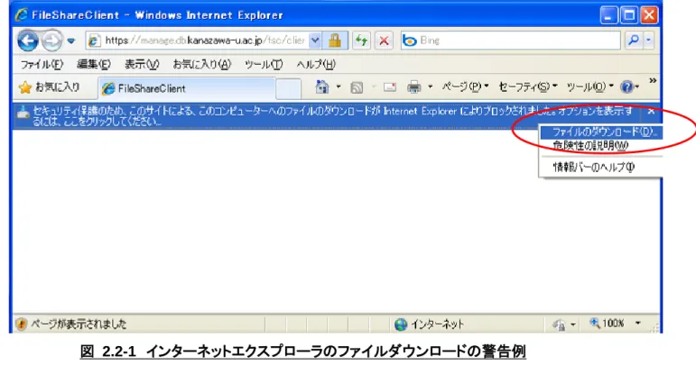Expand the zoom level dropdown arrow

tap(638, 324)
